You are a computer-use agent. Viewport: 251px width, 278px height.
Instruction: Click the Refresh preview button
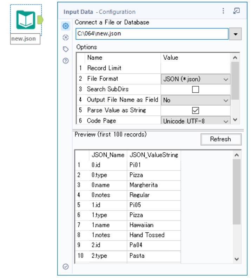click(221, 139)
